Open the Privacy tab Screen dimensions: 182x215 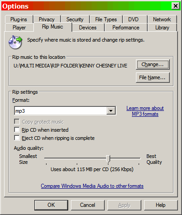click(x=47, y=19)
